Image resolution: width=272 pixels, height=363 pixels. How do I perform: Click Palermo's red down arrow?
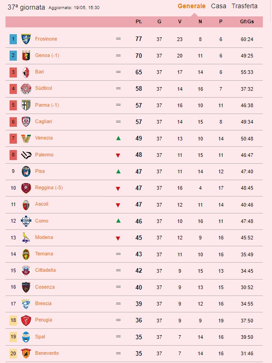coord(118,156)
